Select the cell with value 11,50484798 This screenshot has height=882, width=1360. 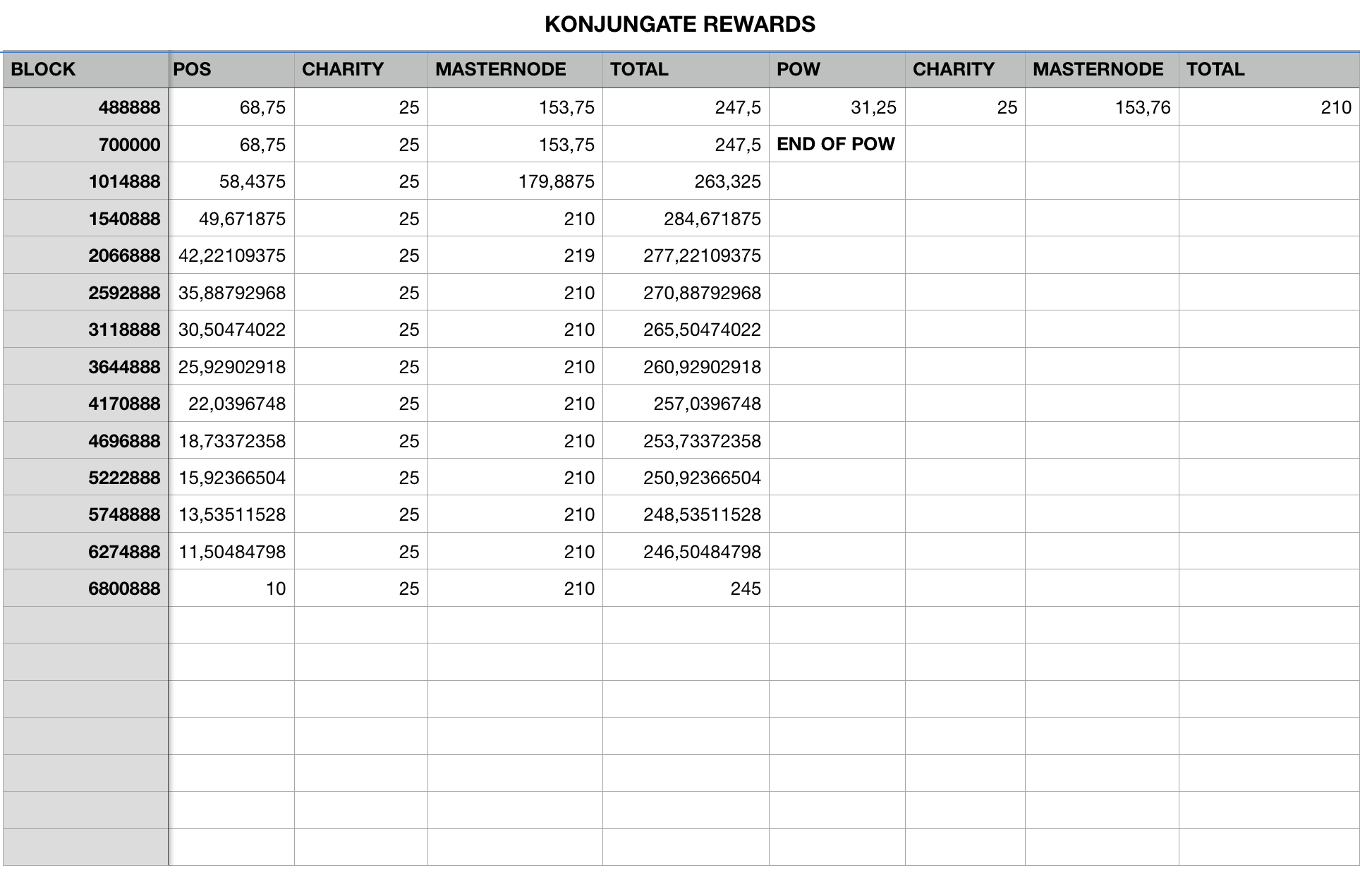[x=232, y=552]
